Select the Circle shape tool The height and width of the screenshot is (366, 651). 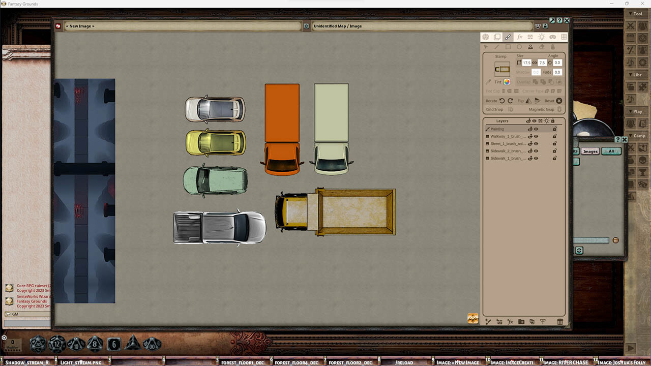(519, 46)
